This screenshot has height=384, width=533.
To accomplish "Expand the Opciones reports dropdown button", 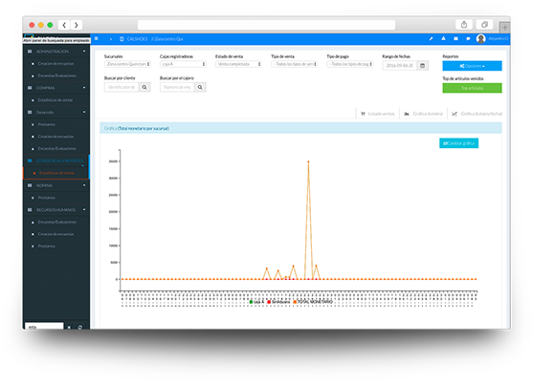I will pos(472,66).
